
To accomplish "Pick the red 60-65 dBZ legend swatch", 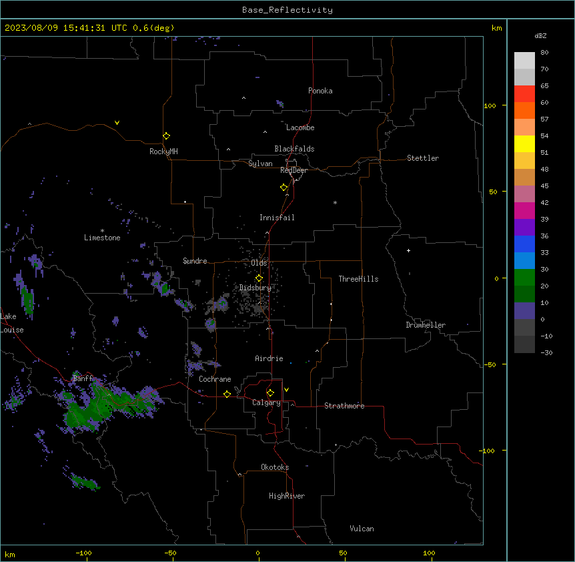I will 524,94.
